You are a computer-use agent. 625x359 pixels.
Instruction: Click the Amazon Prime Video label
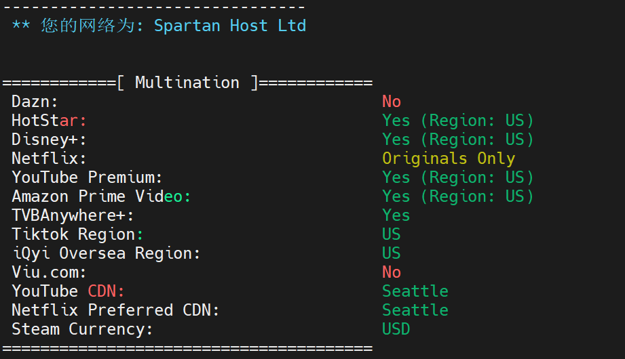[x=101, y=196]
